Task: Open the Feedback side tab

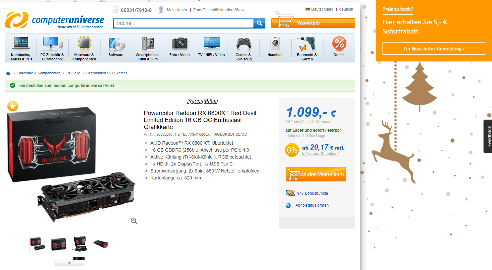Action: 488,136
